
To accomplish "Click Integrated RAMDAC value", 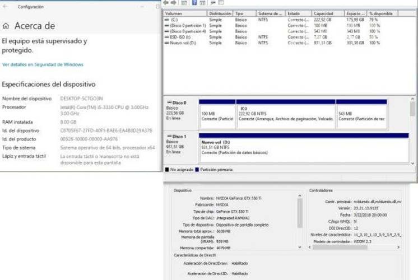I will pyautogui.click(x=233, y=218).
